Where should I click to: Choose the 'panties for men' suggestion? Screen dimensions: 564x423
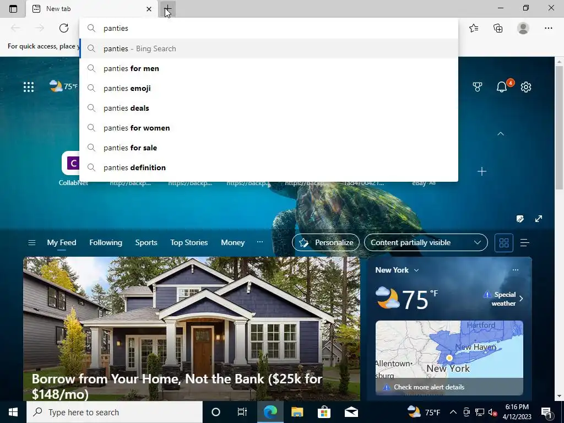tap(269, 68)
